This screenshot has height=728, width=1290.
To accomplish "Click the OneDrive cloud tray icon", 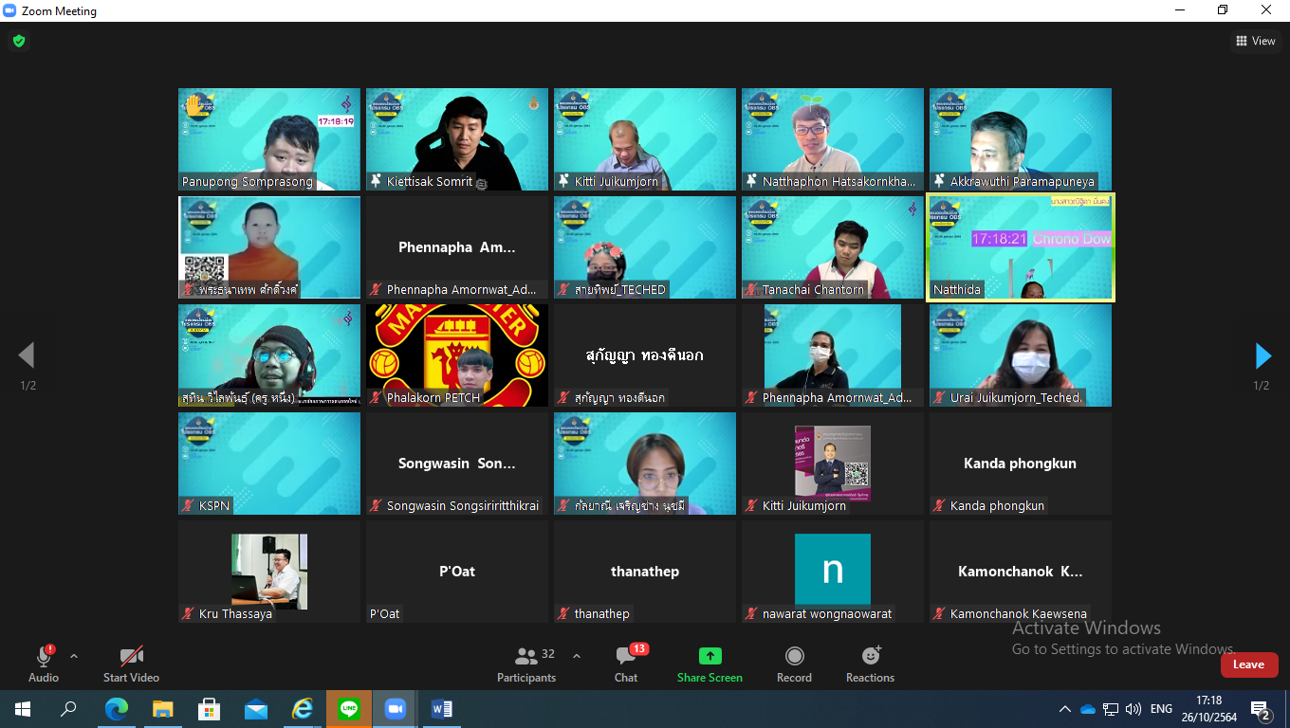I will pyautogui.click(x=1088, y=709).
